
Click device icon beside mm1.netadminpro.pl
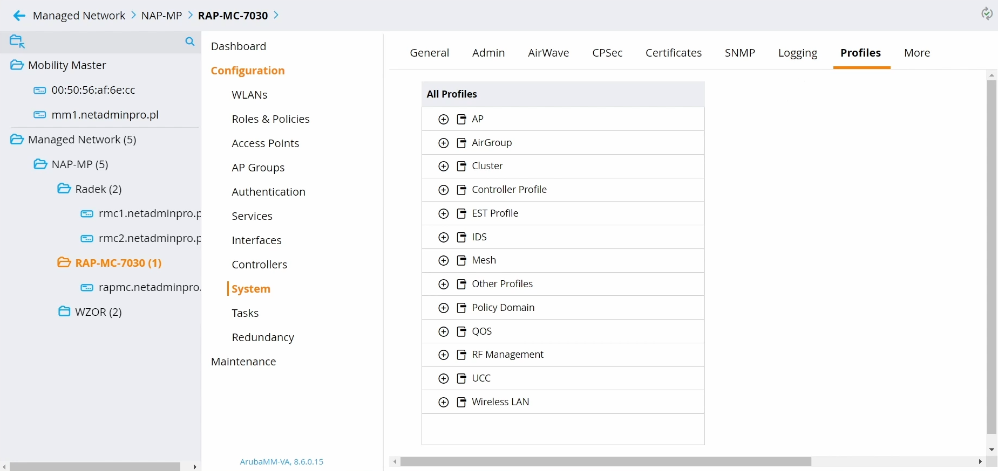(40, 115)
